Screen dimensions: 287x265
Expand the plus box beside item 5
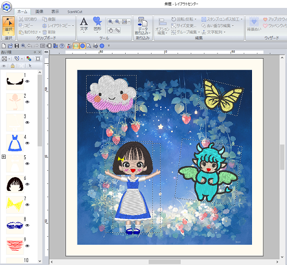[3, 157]
